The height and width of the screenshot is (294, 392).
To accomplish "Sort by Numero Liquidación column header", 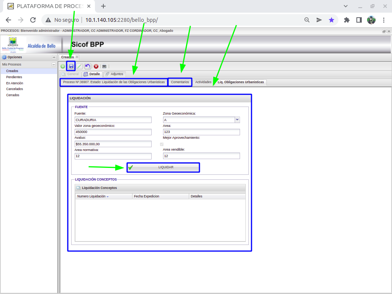I will click(92, 196).
